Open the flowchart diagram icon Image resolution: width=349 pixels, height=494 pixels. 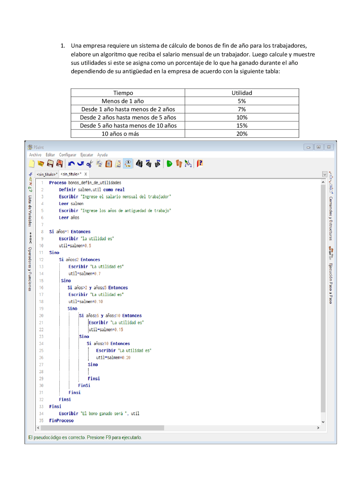point(188,164)
